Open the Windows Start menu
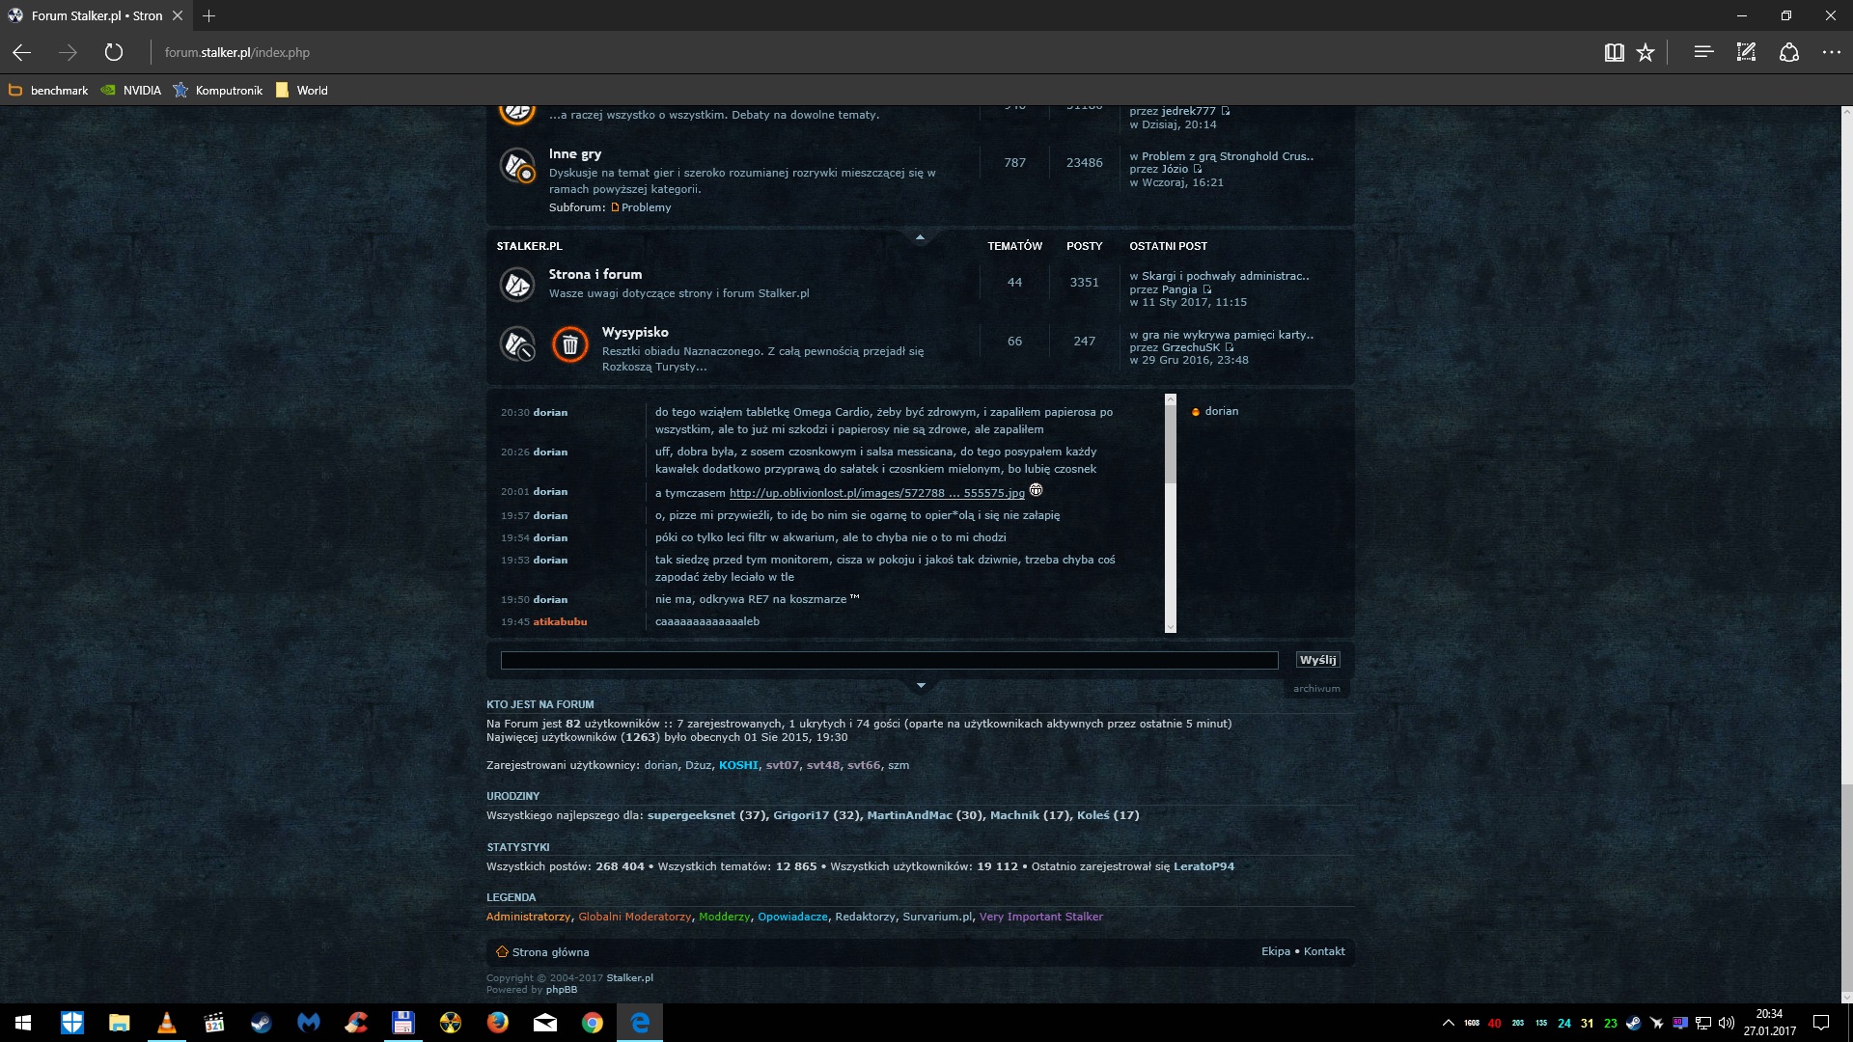The image size is (1853, 1042). click(x=23, y=1023)
